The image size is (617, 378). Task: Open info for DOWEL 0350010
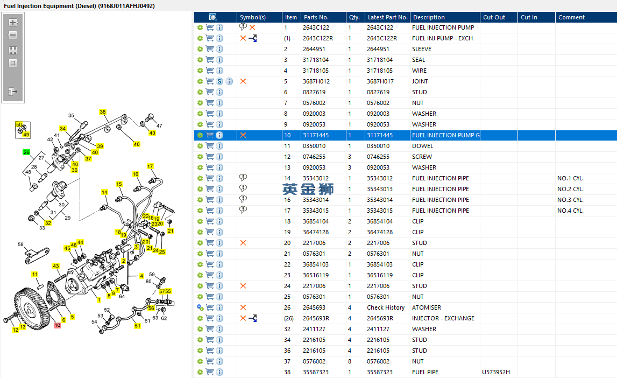(x=219, y=146)
